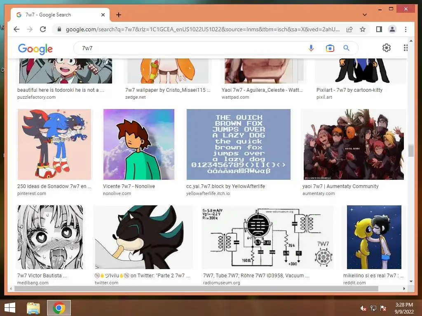Open File Explorer from the taskbar

[33, 308]
